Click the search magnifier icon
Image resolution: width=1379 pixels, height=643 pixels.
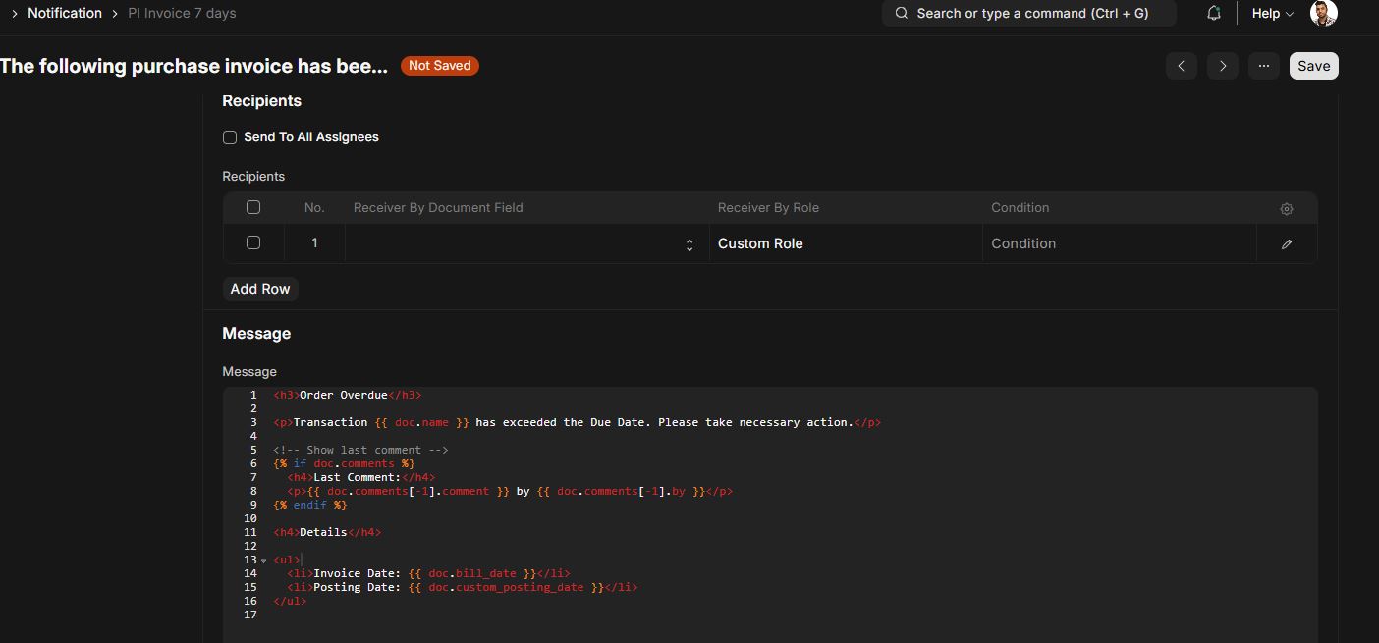click(902, 13)
